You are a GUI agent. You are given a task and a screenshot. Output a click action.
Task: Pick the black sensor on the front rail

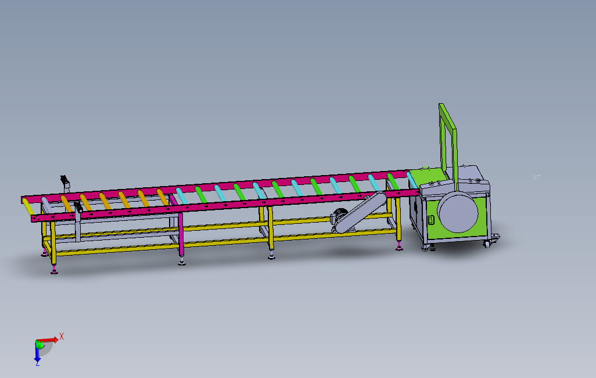pyautogui.click(x=78, y=207)
